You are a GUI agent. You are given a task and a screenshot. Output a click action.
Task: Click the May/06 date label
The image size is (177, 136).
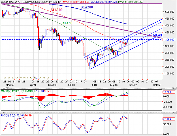click(x=52, y=85)
